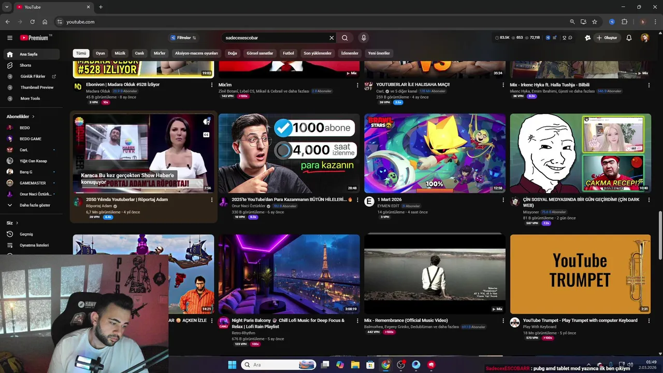Image resolution: width=663 pixels, height=373 pixels.
Task: Click the chat bubble icon in stats bar
Action: coord(570,38)
